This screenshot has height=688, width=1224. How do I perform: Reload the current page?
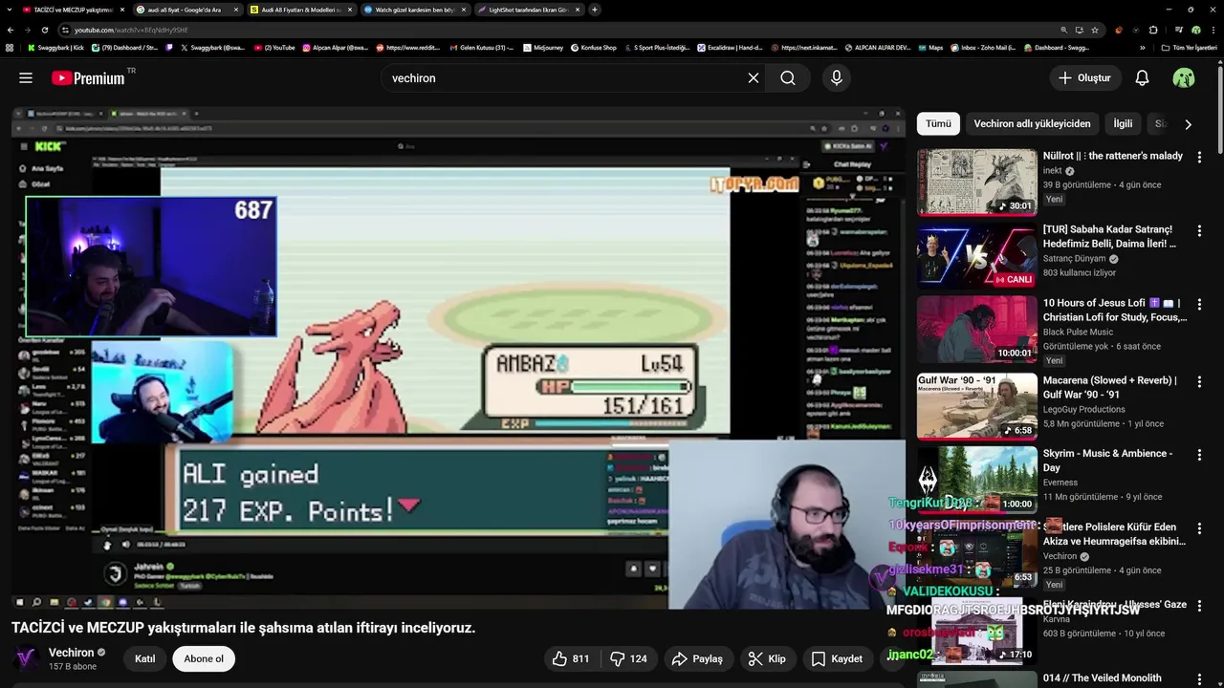tap(44, 30)
